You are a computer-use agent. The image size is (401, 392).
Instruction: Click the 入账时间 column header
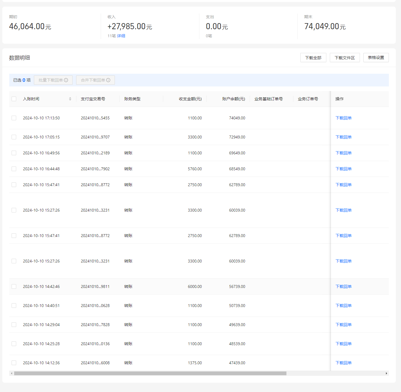pos(31,99)
